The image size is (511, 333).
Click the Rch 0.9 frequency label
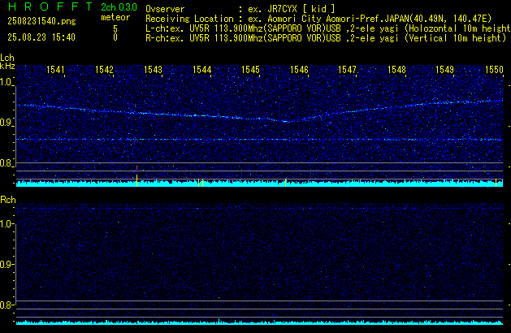click(x=6, y=265)
